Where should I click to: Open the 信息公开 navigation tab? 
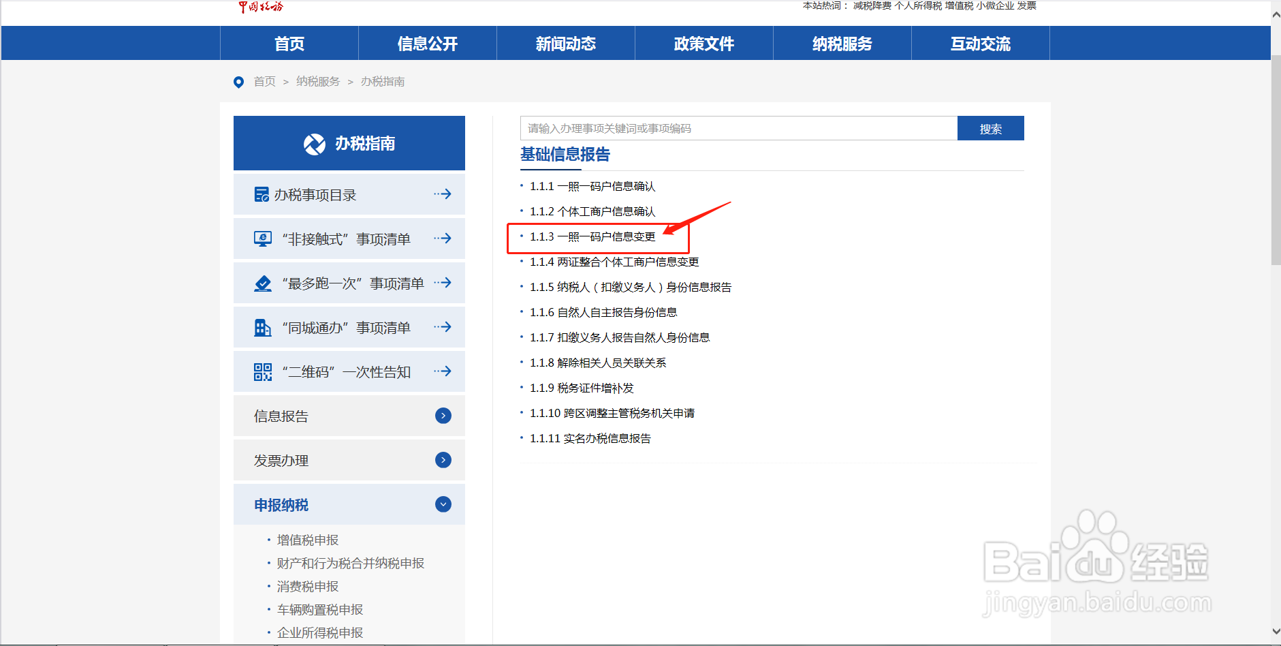point(428,44)
